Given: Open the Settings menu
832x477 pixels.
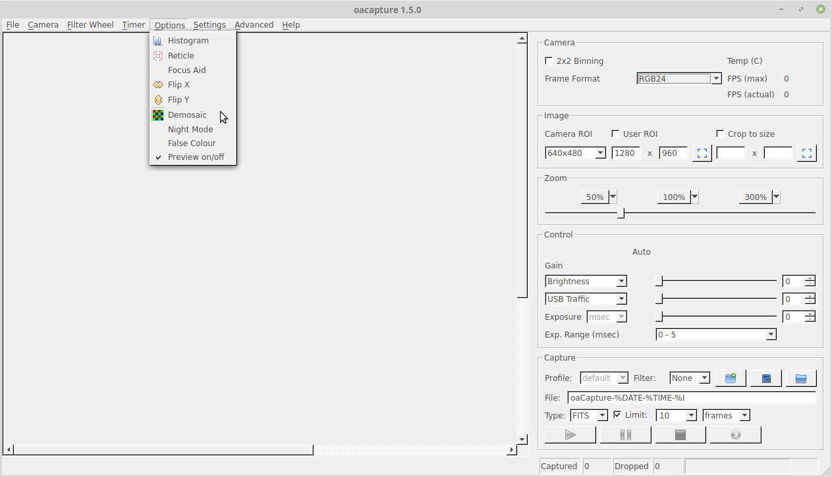Looking at the screenshot, I should point(209,25).
